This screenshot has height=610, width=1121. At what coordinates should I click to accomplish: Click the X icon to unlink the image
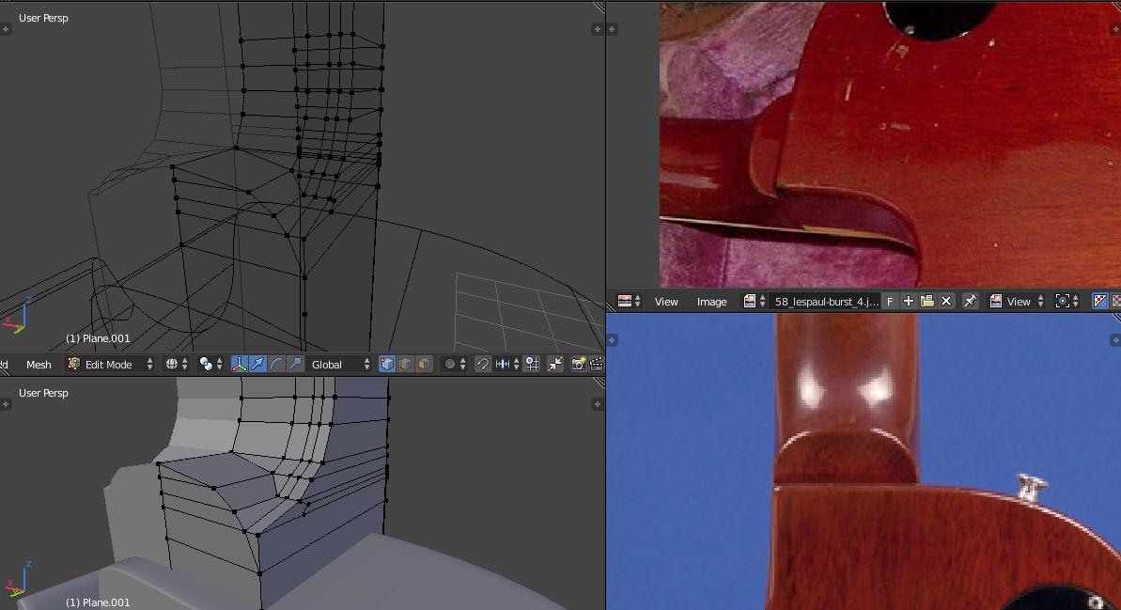pos(946,301)
